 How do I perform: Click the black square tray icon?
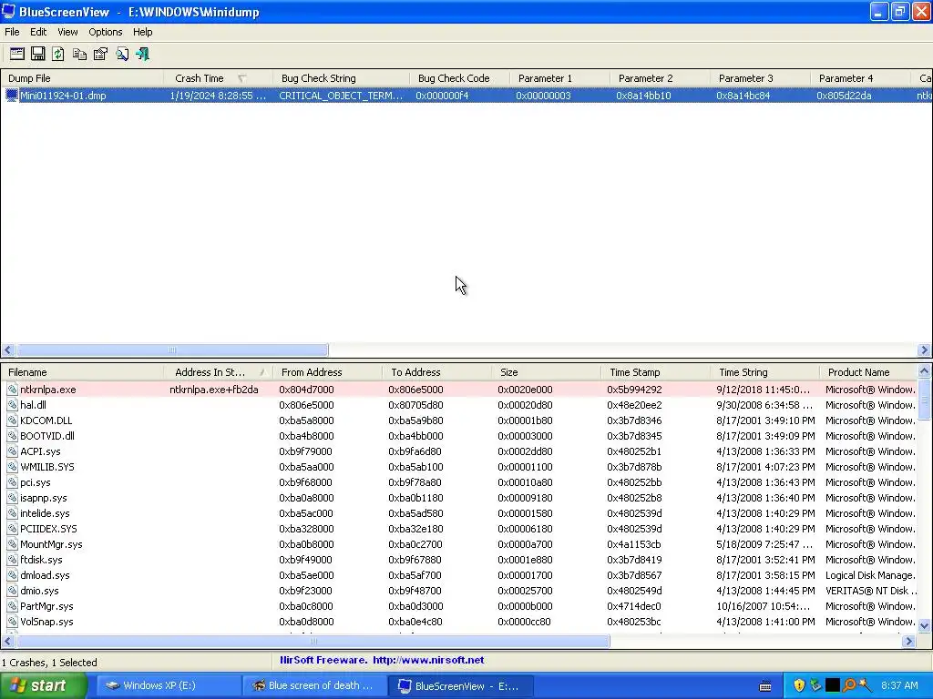click(833, 685)
